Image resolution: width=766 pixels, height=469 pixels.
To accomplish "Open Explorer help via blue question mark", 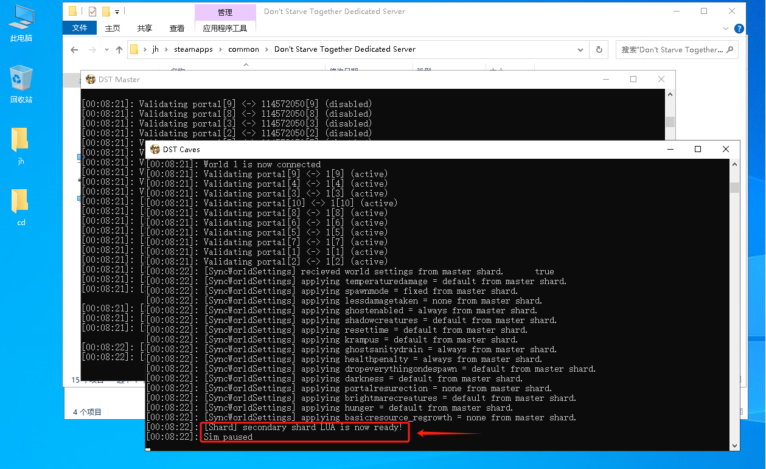I will [739, 29].
